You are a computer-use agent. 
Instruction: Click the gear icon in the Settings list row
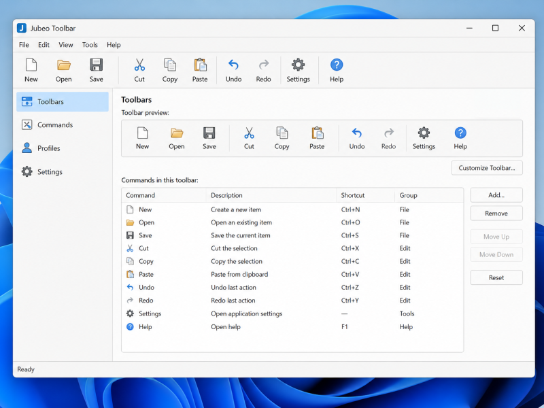[130, 313]
